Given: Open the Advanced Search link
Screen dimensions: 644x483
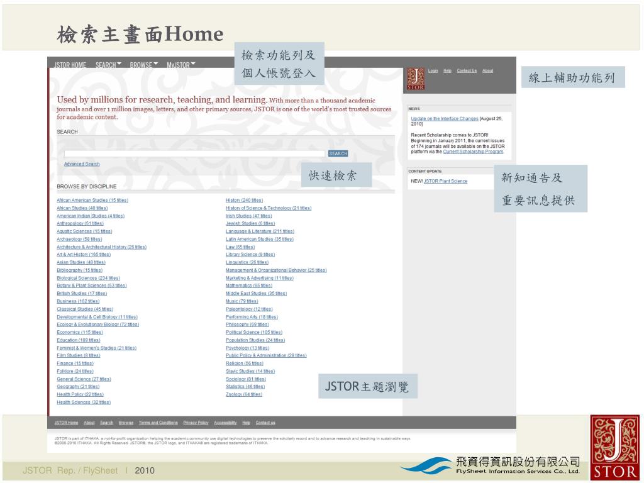Looking at the screenshot, I should coord(82,164).
